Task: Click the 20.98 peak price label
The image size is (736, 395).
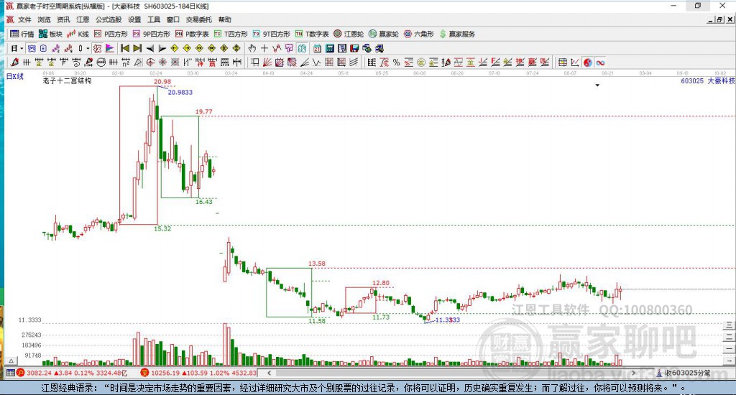Action: (x=162, y=82)
